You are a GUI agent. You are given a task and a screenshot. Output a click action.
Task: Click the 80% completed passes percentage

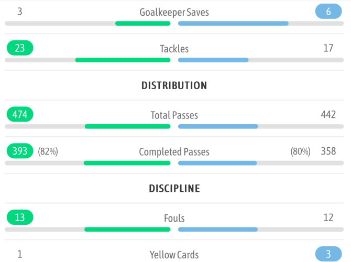300,151
